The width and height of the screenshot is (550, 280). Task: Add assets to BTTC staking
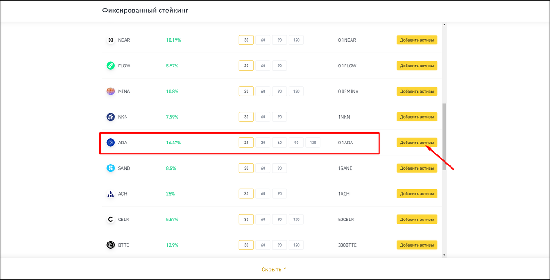(x=417, y=245)
